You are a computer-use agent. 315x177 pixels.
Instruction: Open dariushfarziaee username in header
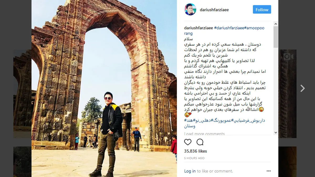pos(214,10)
